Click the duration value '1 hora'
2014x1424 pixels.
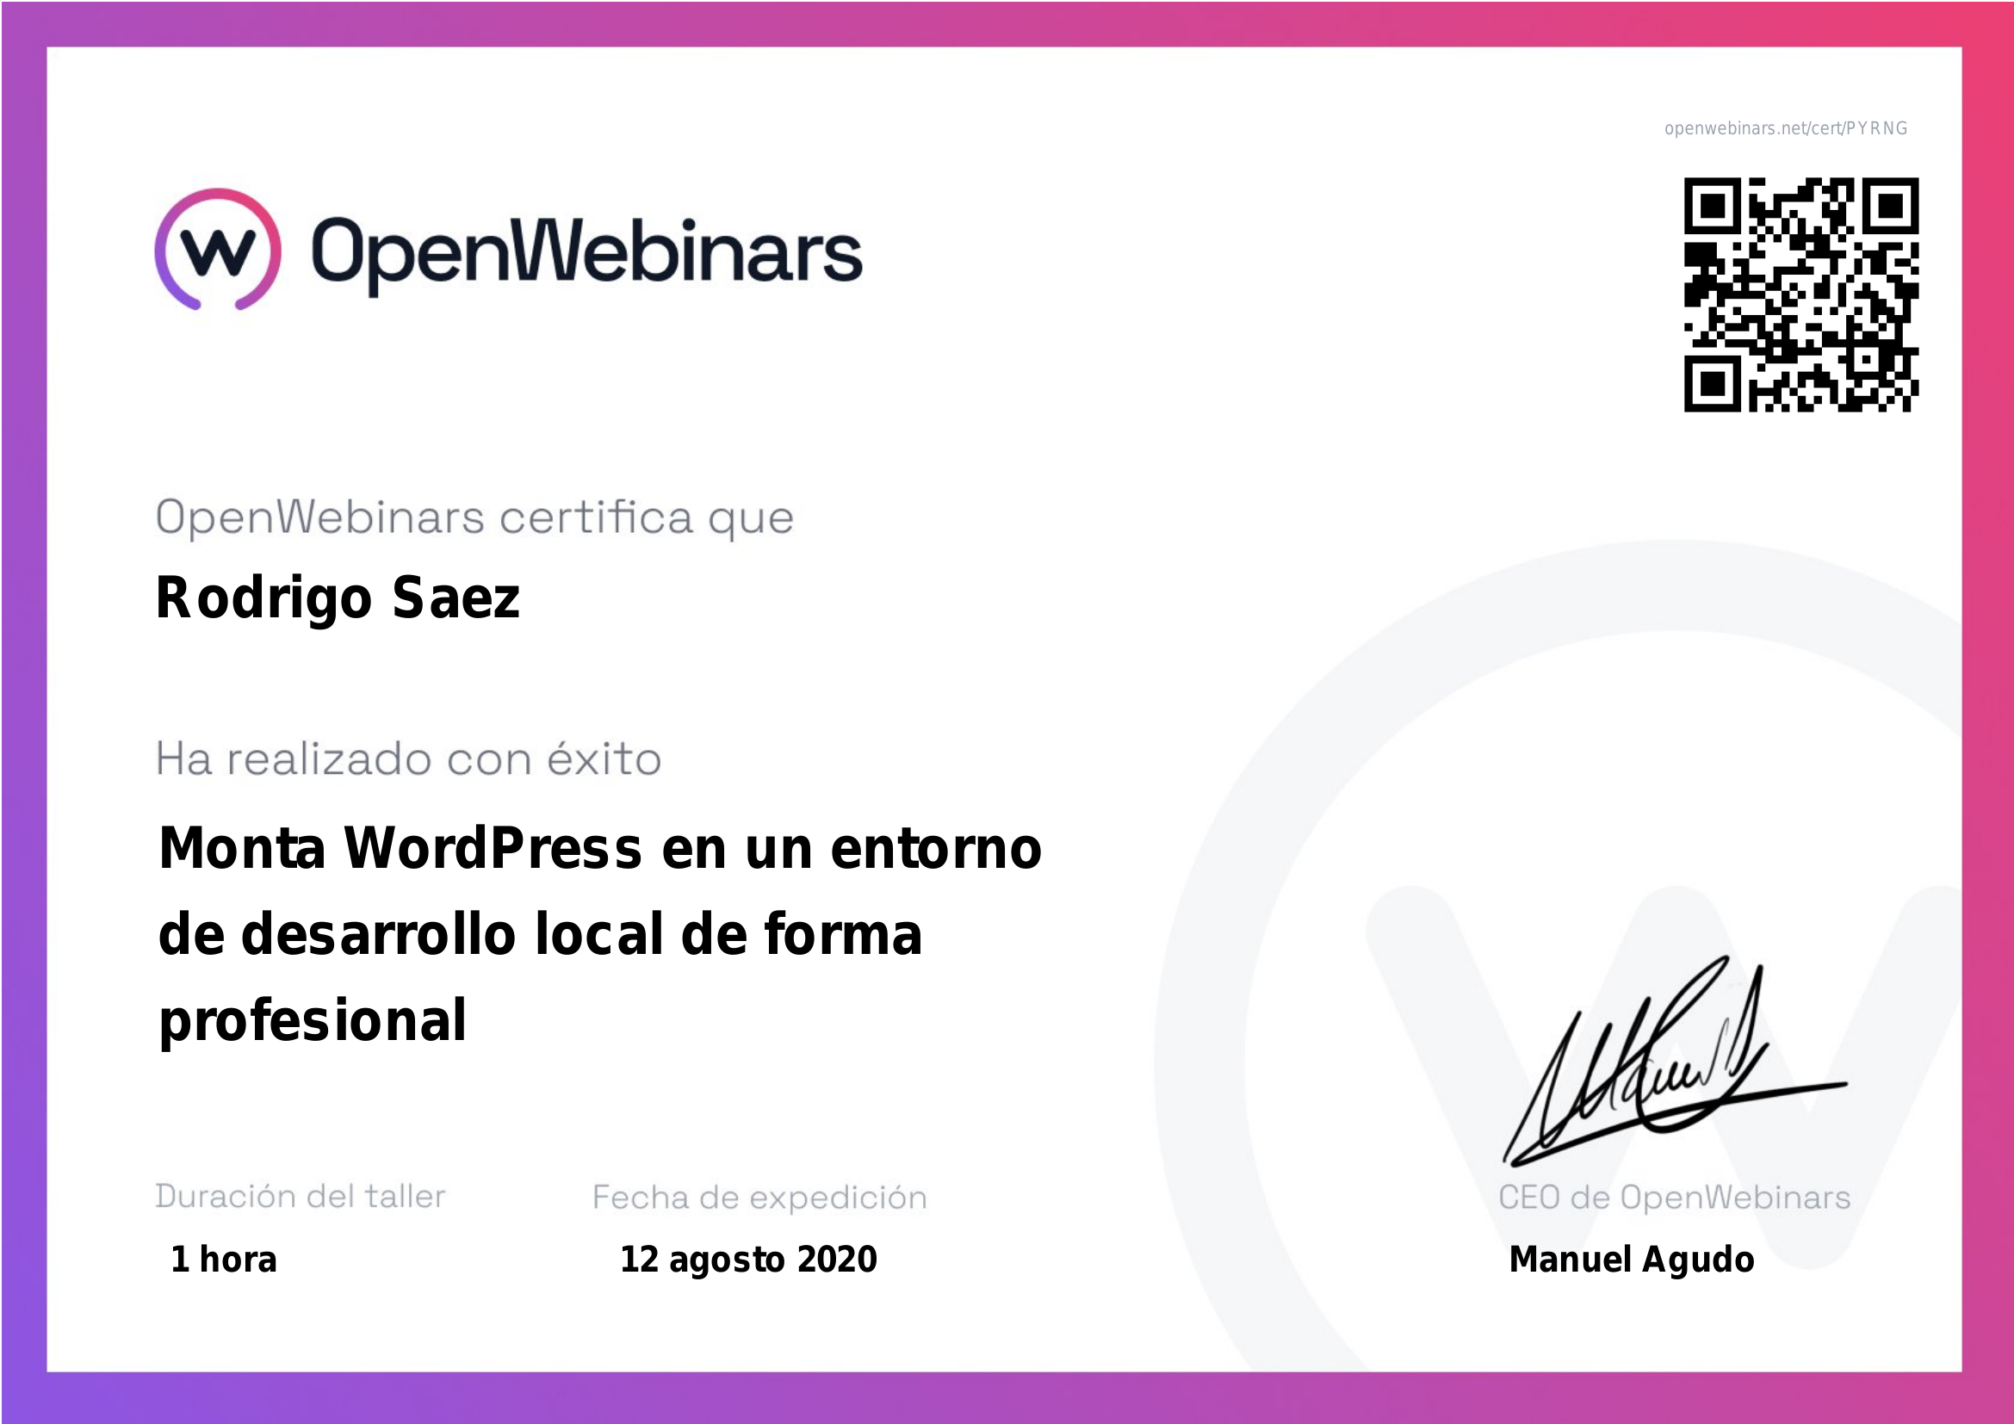[x=224, y=1260]
